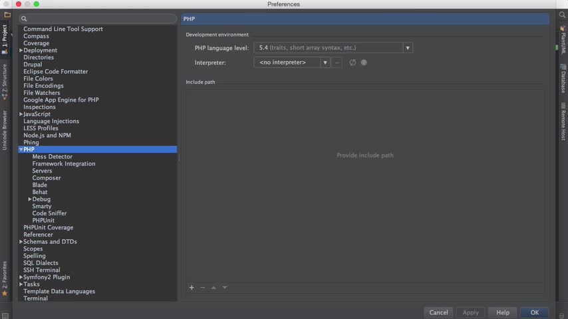Click the reload interpreter refresh icon
Viewport: 568px width, 319px height.
point(353,62)
